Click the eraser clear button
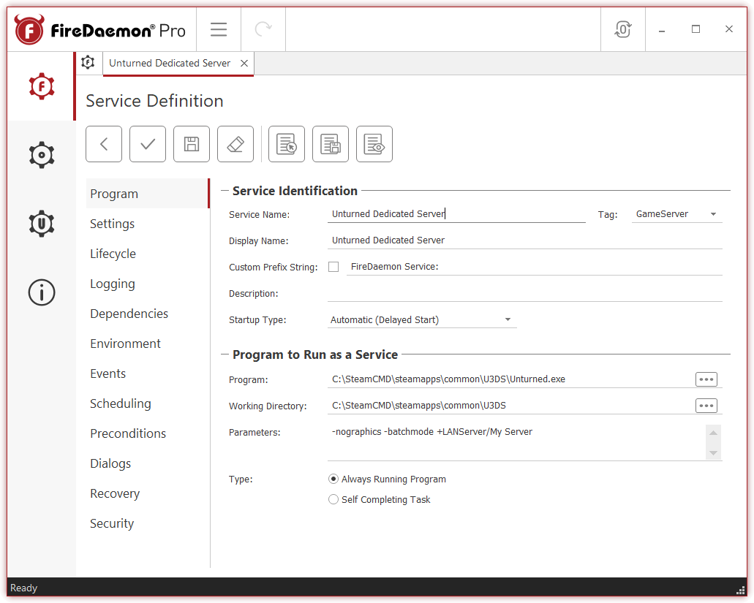The image size is (754, 603). coord(235,144)
